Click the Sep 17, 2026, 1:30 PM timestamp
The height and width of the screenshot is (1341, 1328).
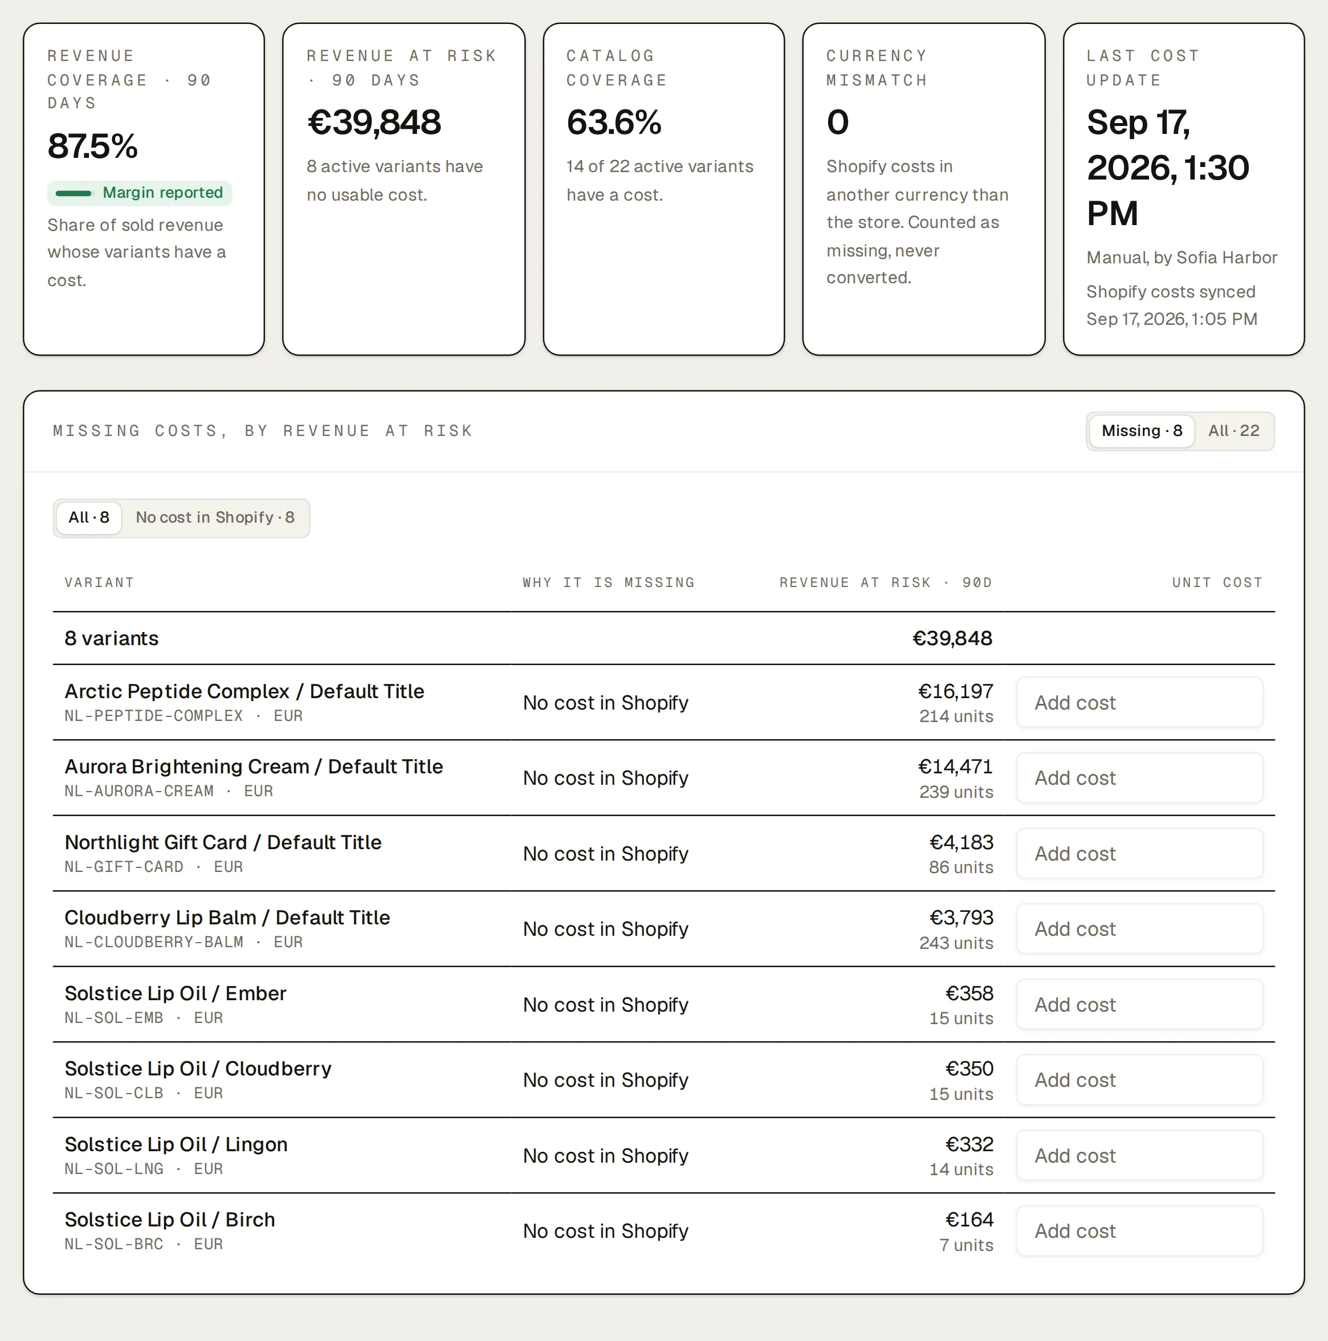point(1168,168)
